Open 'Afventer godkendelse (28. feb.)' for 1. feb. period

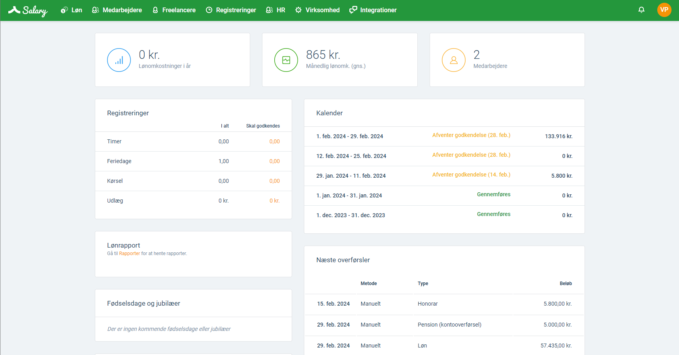coord(471,135)
